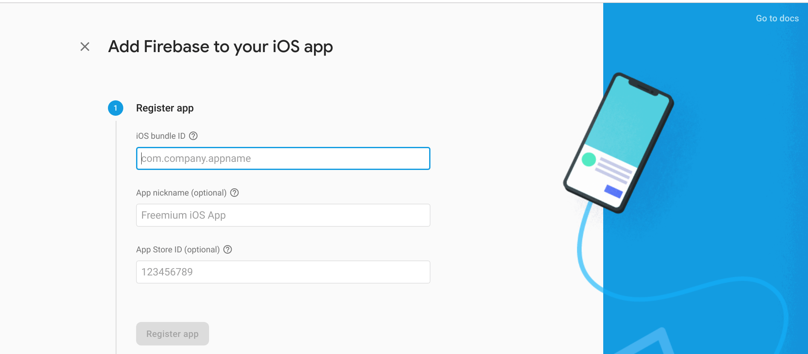808x354 pixels.
Task: Select the 123456789 placeholder field
Action: 283,272
